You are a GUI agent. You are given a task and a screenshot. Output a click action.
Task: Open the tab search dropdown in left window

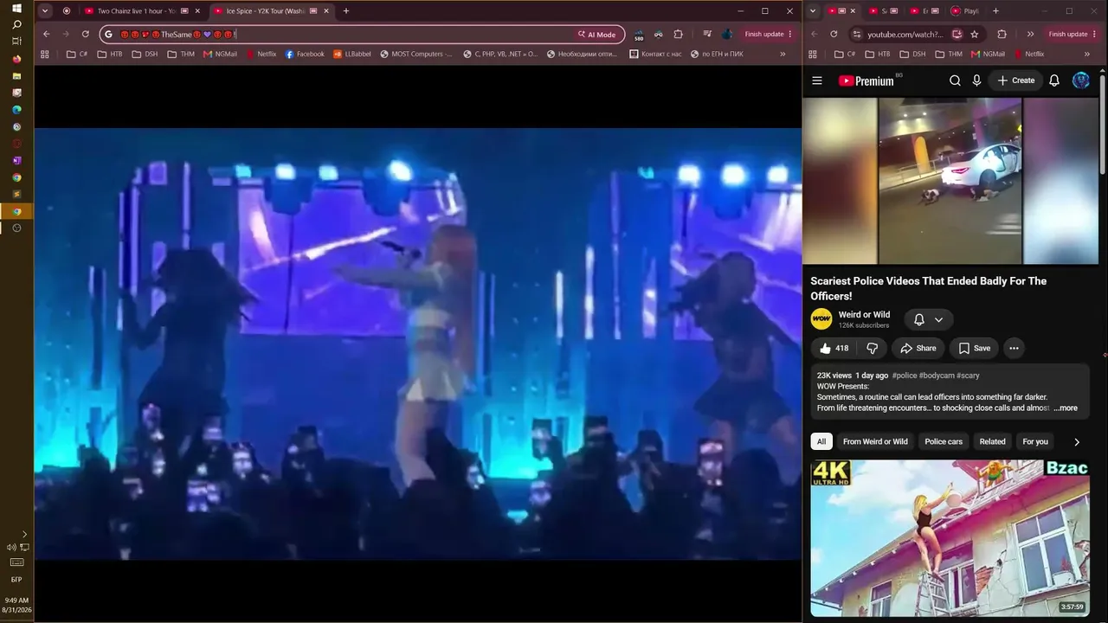(x=45, y=11)
